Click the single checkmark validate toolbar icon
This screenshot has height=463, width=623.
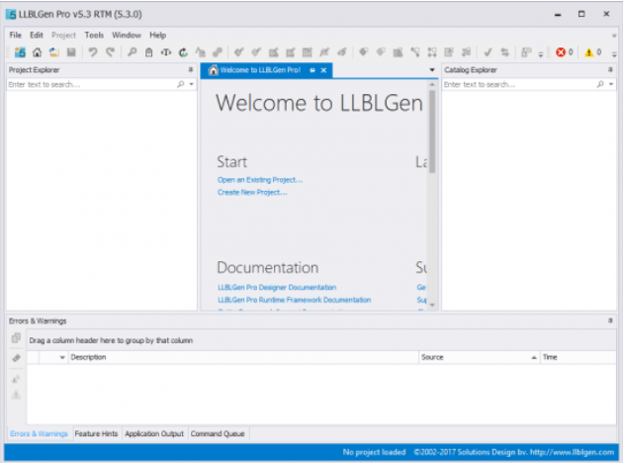pos(488,52)
